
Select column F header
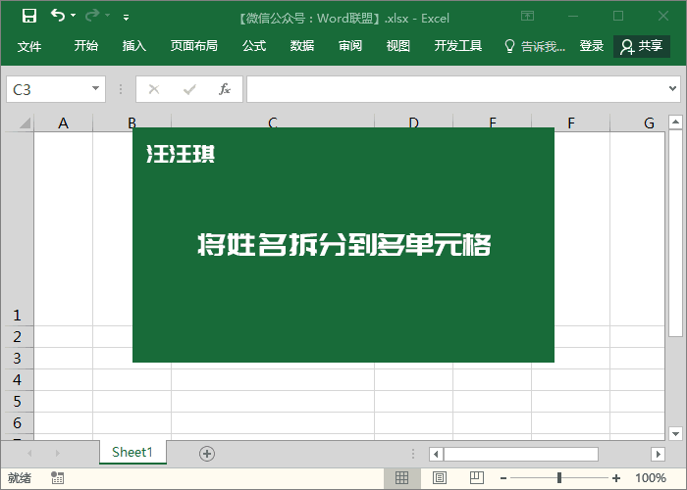click(x=571, y=123)
